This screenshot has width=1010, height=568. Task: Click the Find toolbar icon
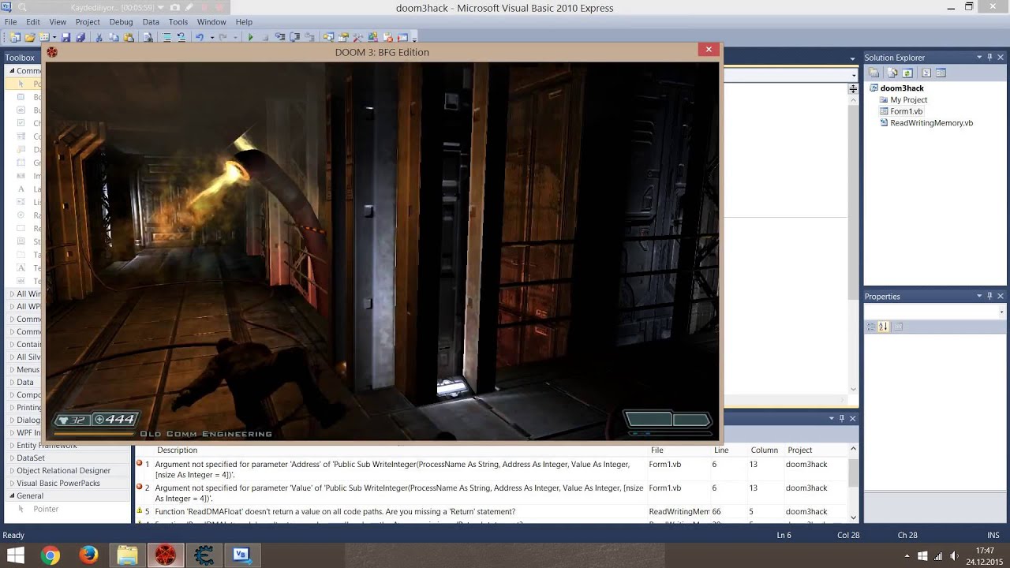148,37
